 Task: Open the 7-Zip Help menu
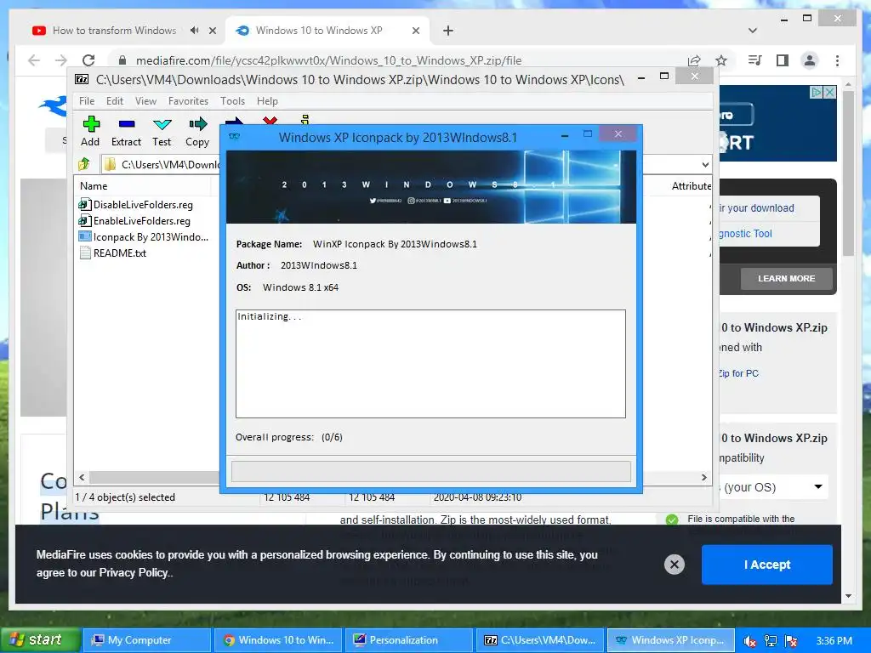pos(267,101)
